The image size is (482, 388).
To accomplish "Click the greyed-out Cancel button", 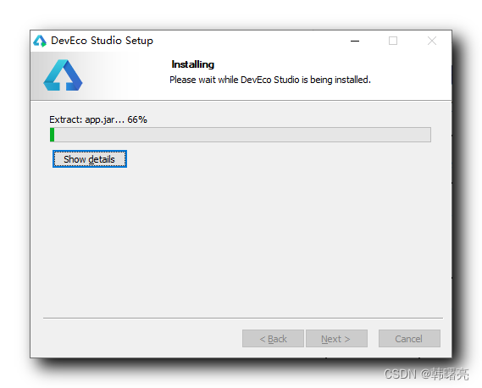I will coord(409,339).
